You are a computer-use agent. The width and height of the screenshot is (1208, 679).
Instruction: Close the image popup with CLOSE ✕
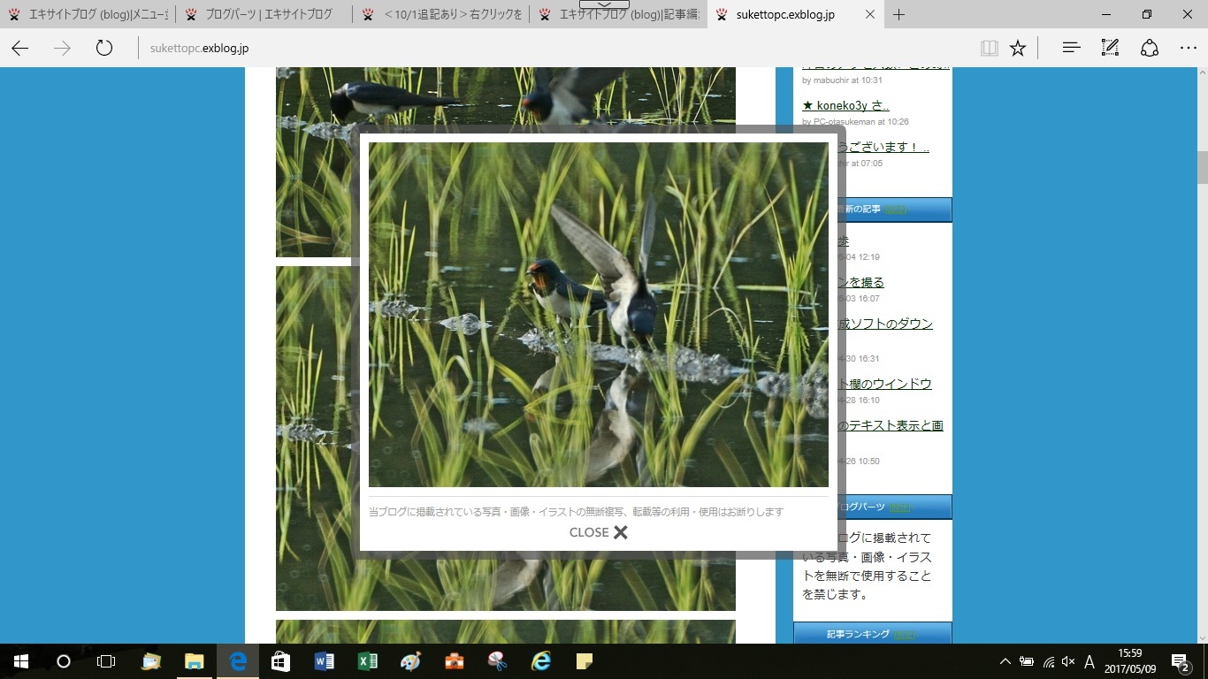(599, 532)
